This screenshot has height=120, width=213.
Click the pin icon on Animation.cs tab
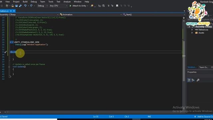tap(11, 11)
